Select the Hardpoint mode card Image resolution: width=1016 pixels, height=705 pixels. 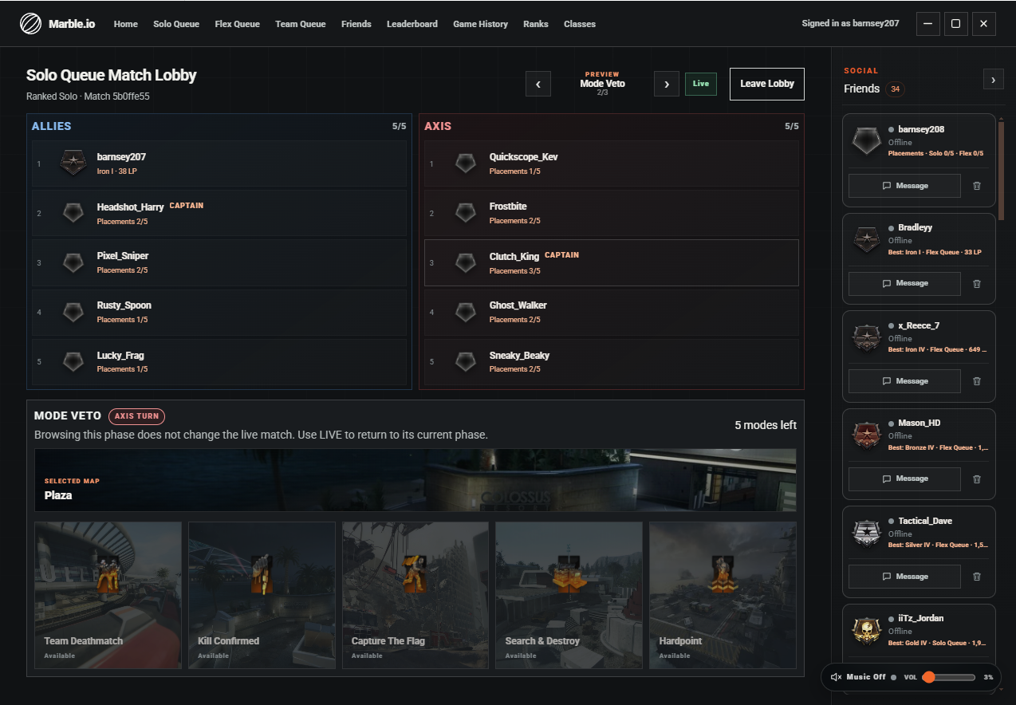[723, 595]
